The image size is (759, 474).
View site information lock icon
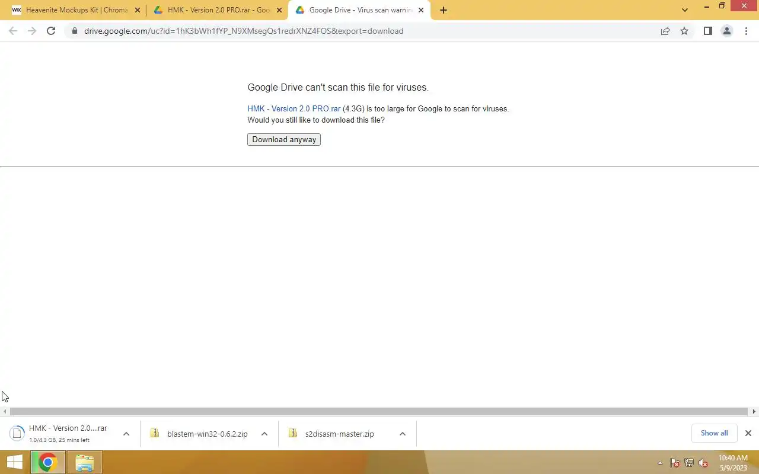[75, 31]
